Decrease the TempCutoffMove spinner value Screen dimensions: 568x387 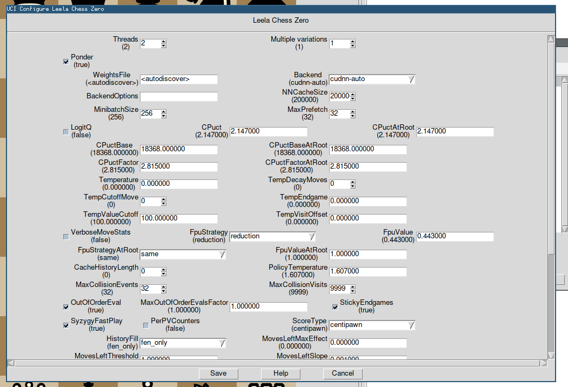(x=164, y=204)
